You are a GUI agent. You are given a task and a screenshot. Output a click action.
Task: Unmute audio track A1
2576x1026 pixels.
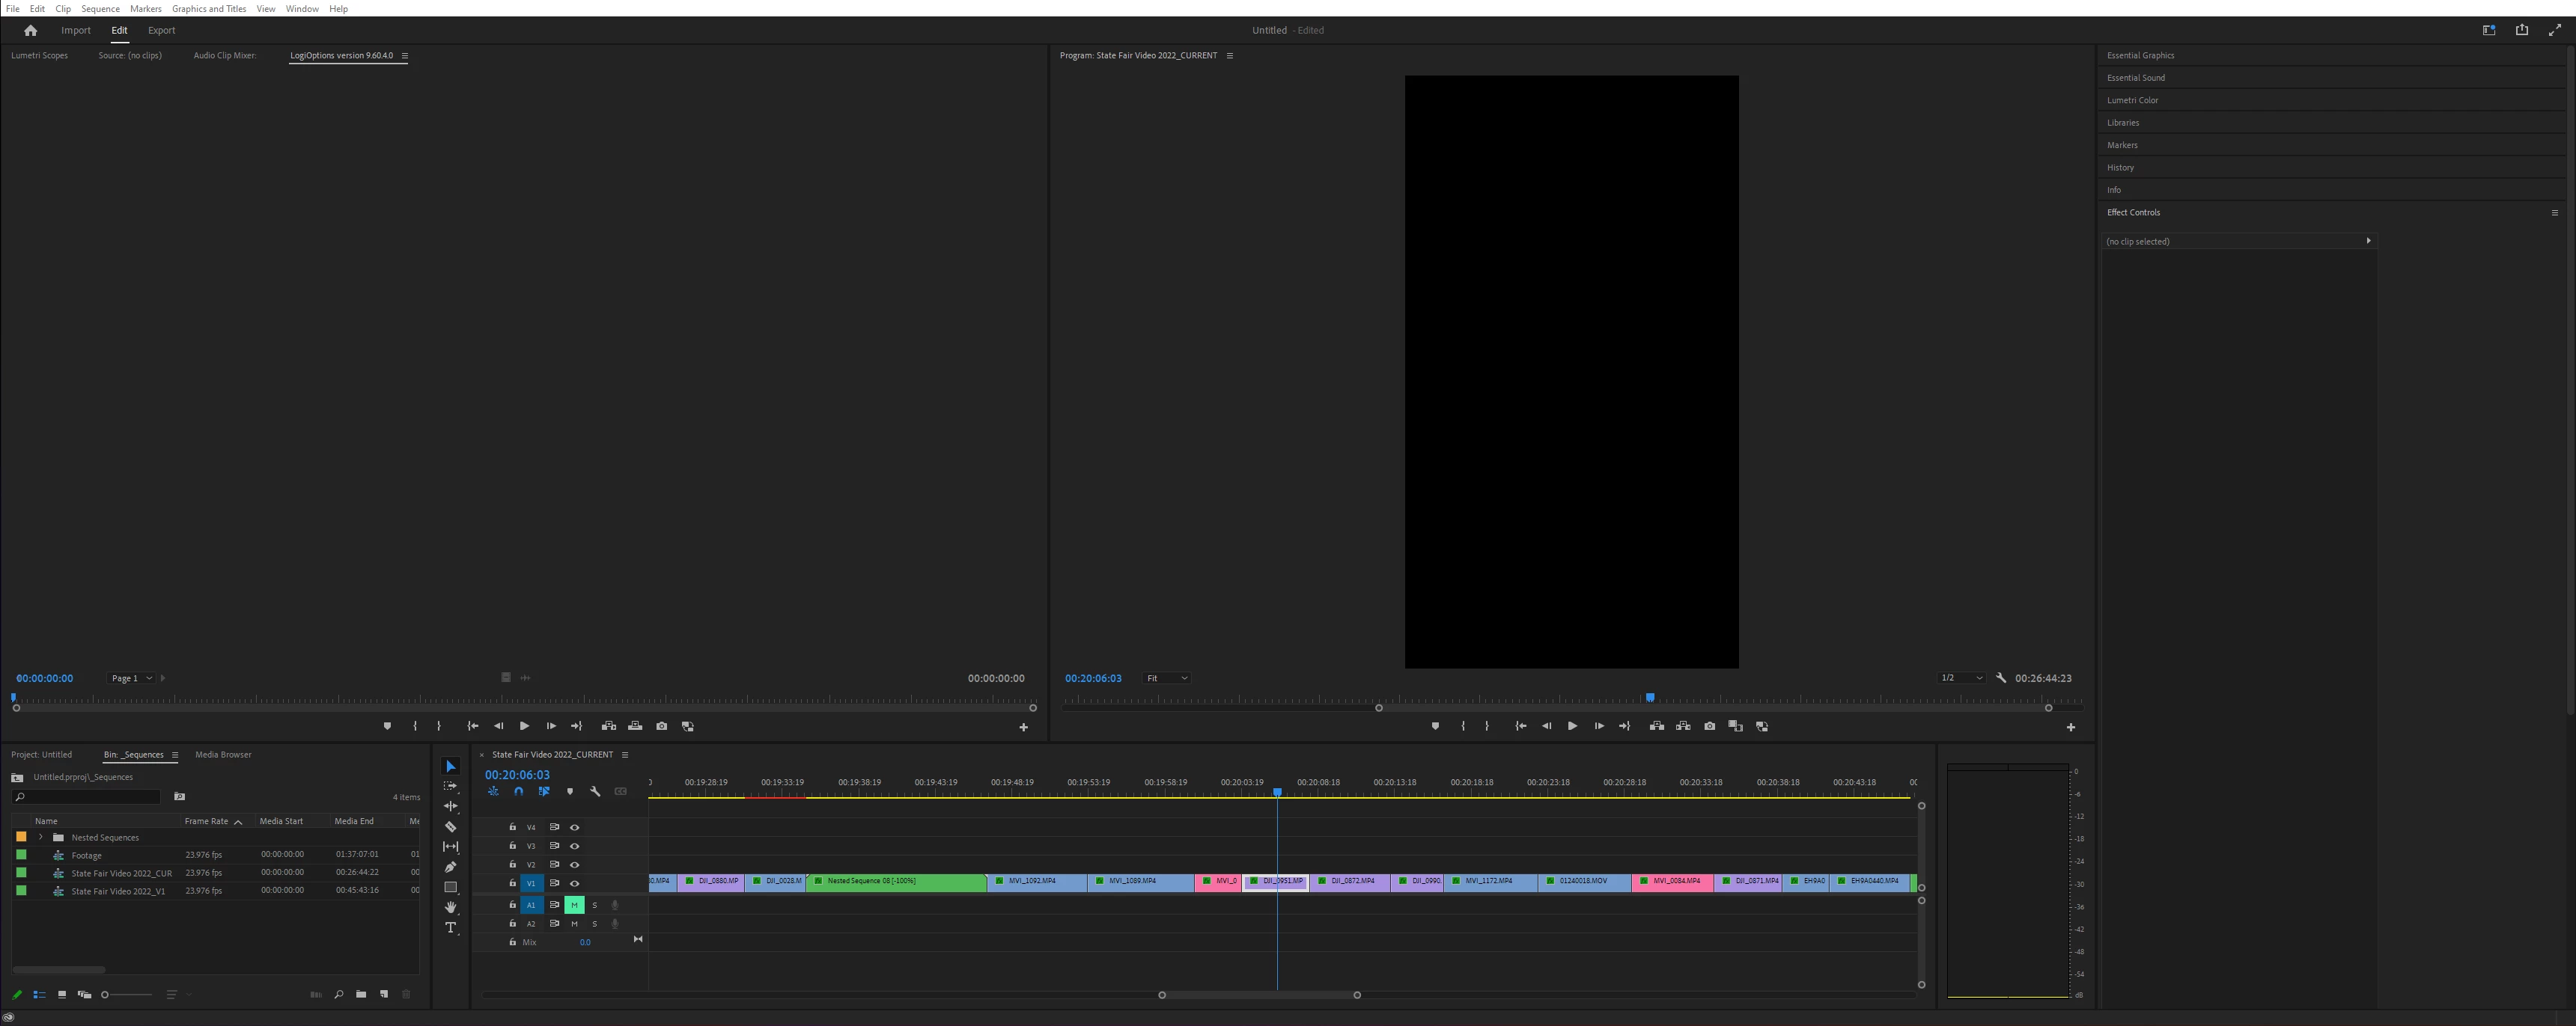point(574,905)
